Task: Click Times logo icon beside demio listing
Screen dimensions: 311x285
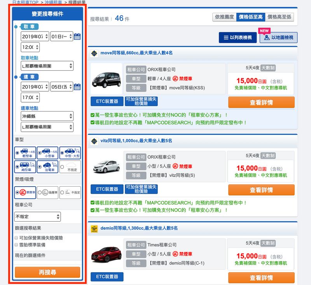Action: [94, 229]
